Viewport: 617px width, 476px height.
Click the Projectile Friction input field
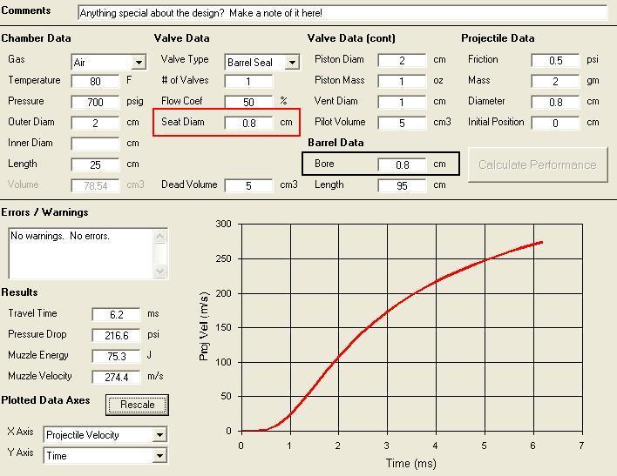click(x=555, y=60)
